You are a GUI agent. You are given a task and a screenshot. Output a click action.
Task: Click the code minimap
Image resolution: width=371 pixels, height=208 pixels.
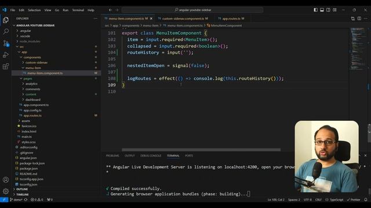(x=358, y=50)
